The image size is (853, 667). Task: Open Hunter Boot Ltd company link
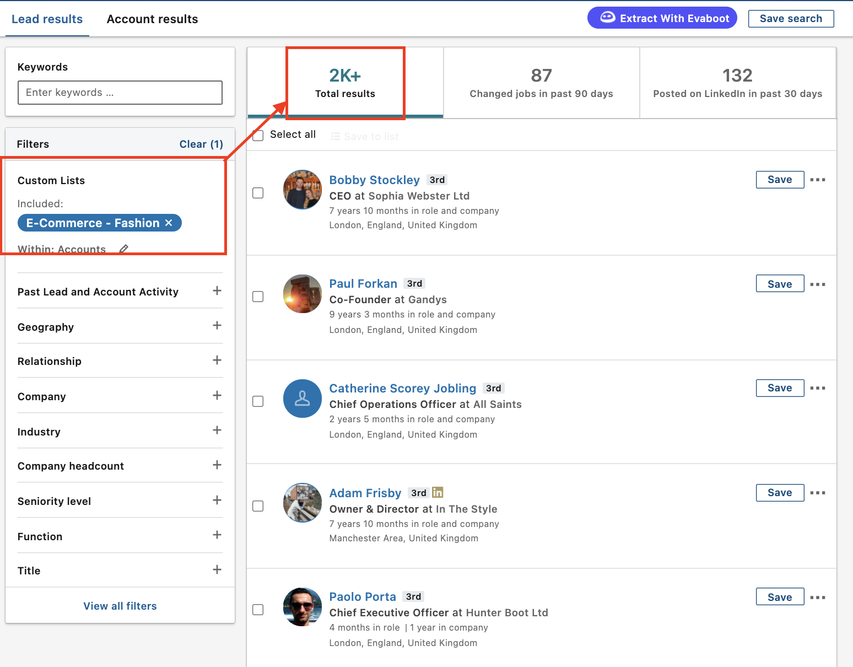click(507, 612)
